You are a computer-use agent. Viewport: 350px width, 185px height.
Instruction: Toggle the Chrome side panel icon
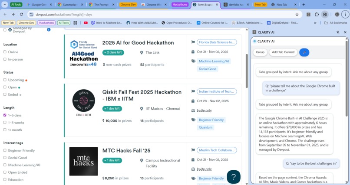click(x=325, y=14)
